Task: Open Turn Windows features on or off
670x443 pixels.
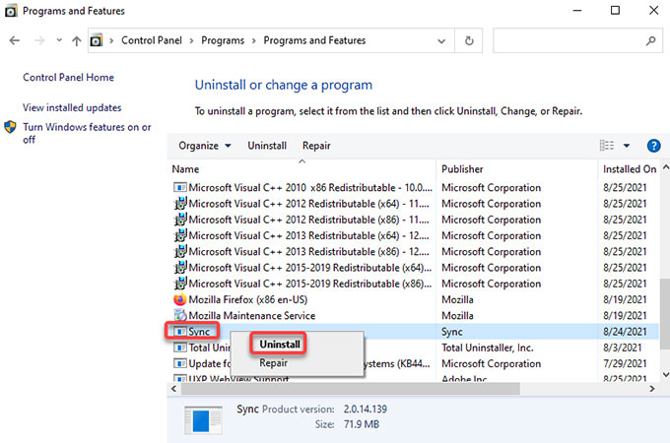Action: (x=87, y=133)
